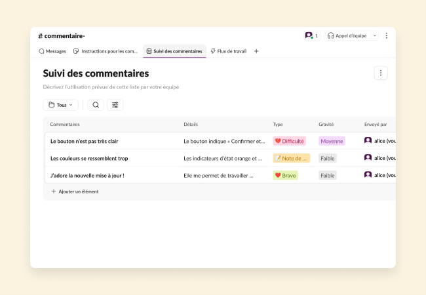Viewport: 426px width, 295px height.
Task: Click the search magnifier icon button
Action: pyautogui.click(x=96, y=105)
